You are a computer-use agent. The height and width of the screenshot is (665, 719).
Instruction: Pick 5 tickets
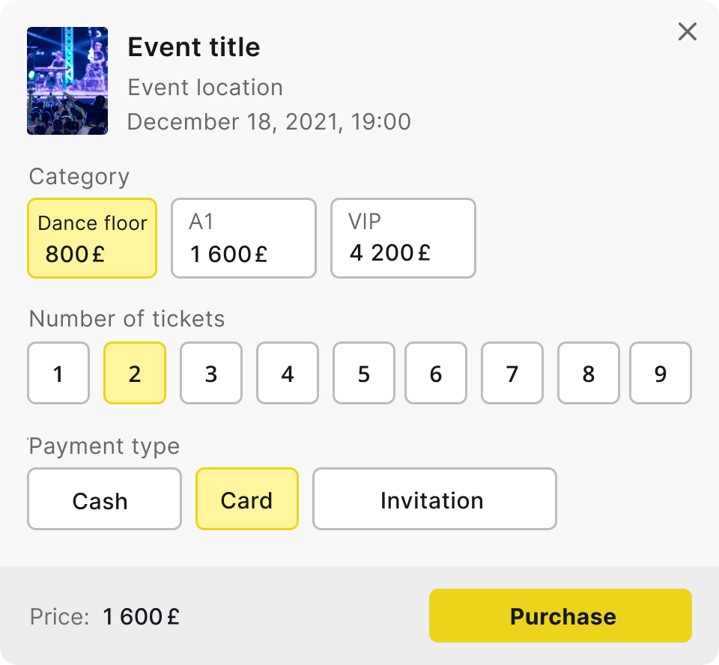point(364,373)
